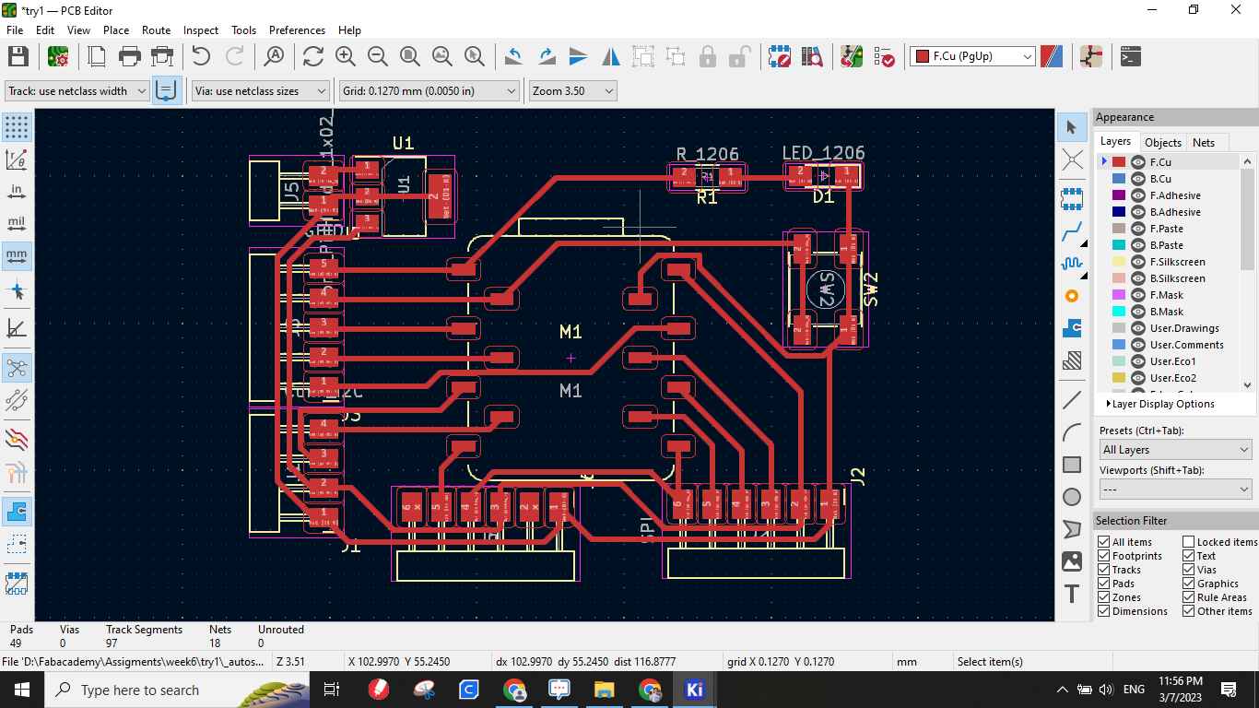Viewport: 1259px width, 708px height.
Task: Uncheck the Vias selection filter
Action: click(1189, 569)
